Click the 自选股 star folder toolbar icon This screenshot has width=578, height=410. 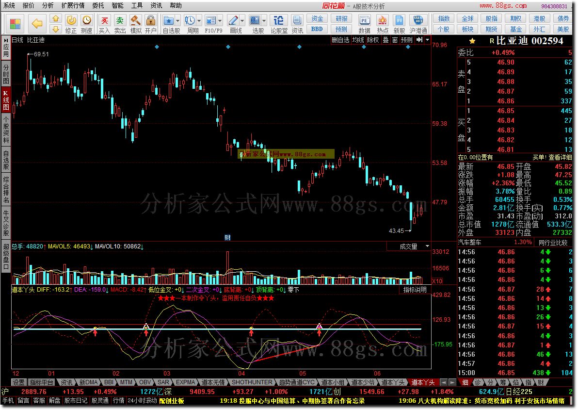168,20
